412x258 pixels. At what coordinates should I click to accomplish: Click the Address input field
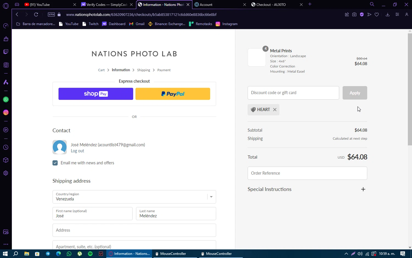134,230
